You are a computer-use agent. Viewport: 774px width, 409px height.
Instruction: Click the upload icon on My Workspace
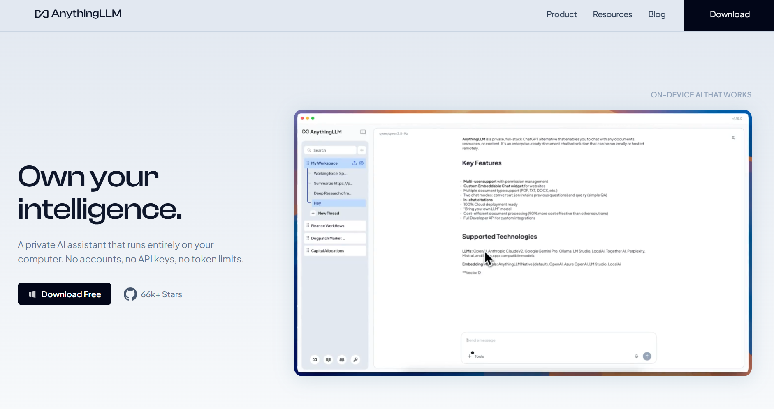[355, 163]
